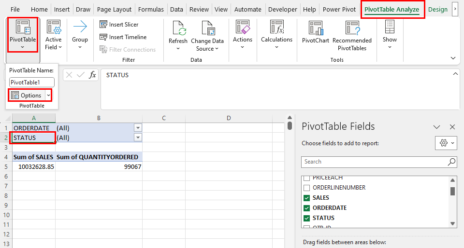Open task pane options chevron

point(437,127)
